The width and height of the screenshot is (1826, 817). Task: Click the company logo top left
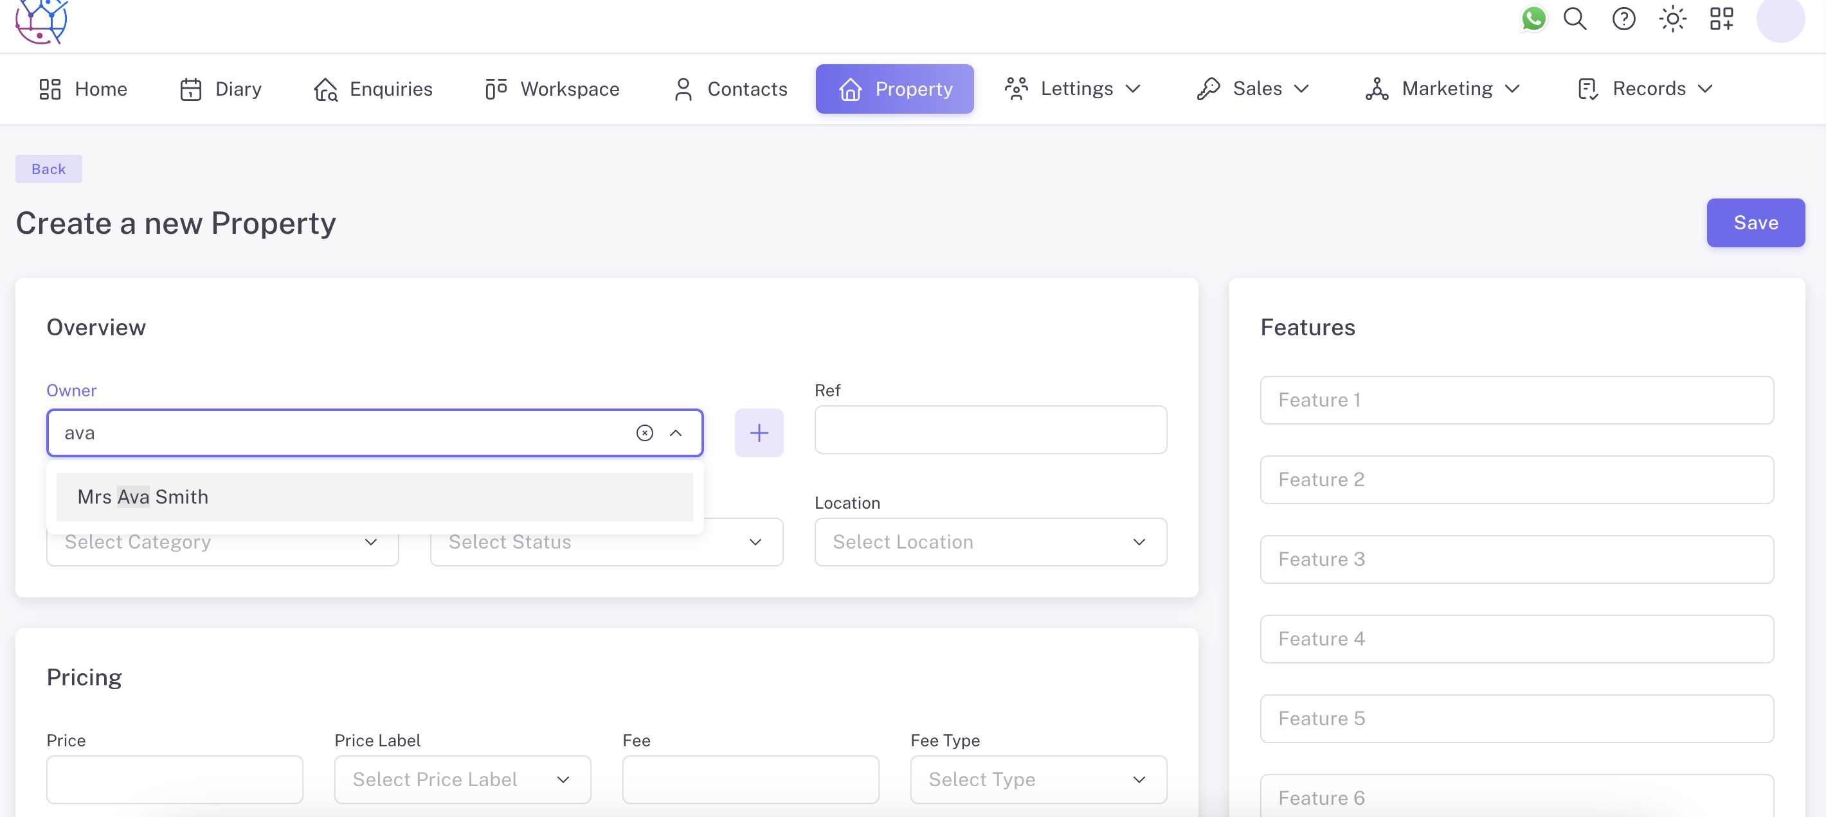point(41,20)
